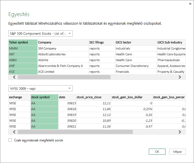The width and height of the screenshot is (194, 163).
Task: Click the Property & Casualty cell
Action: pyautogui.click(x=171, y=72)
